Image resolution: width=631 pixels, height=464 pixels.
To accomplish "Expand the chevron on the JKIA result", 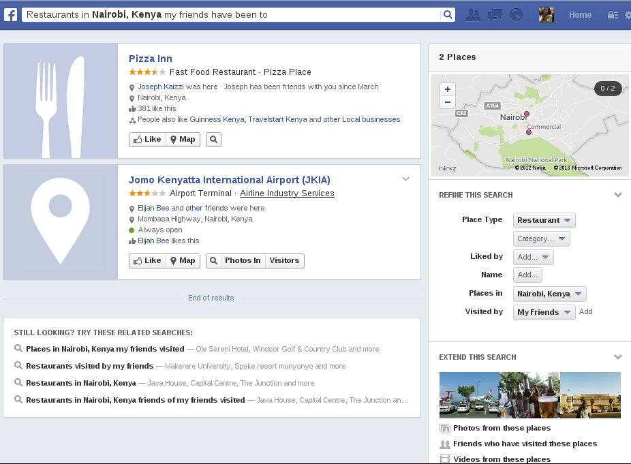I will click(x=405, y=179).
